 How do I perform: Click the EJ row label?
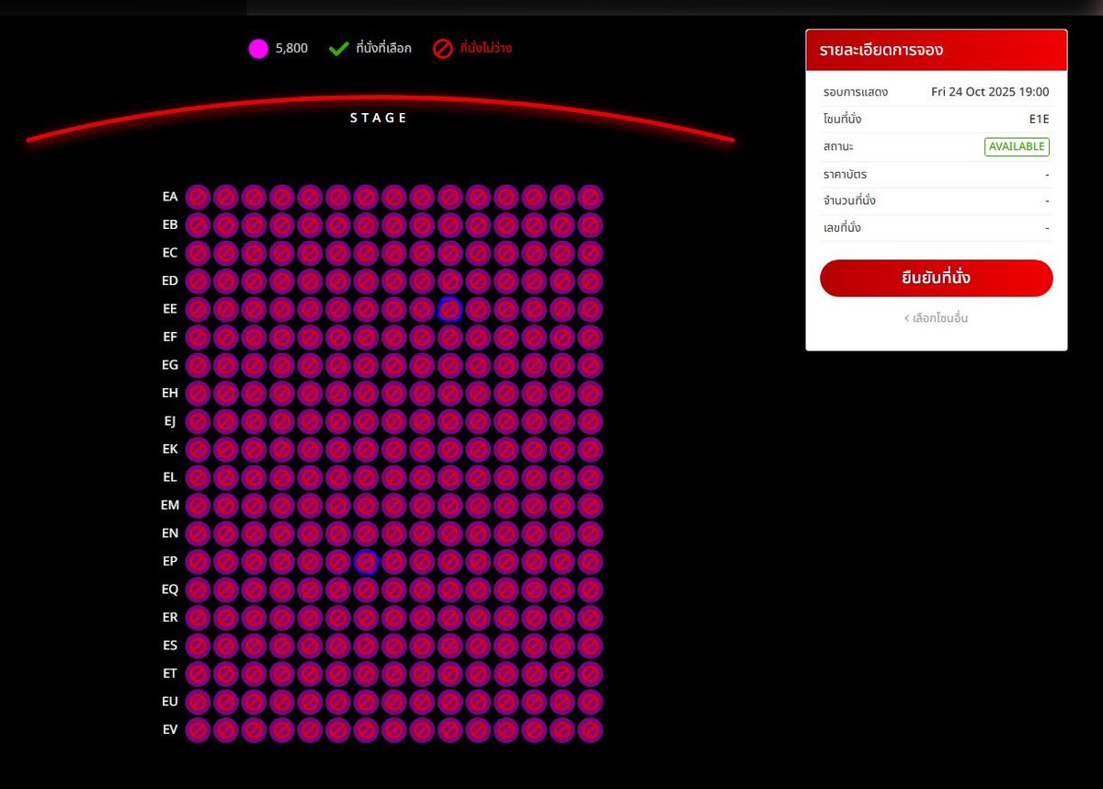pyautogui.click(x=170, y=421)
